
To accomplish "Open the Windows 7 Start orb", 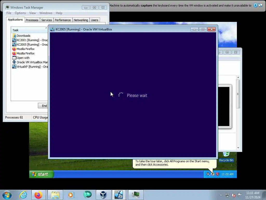I will 7,195.
